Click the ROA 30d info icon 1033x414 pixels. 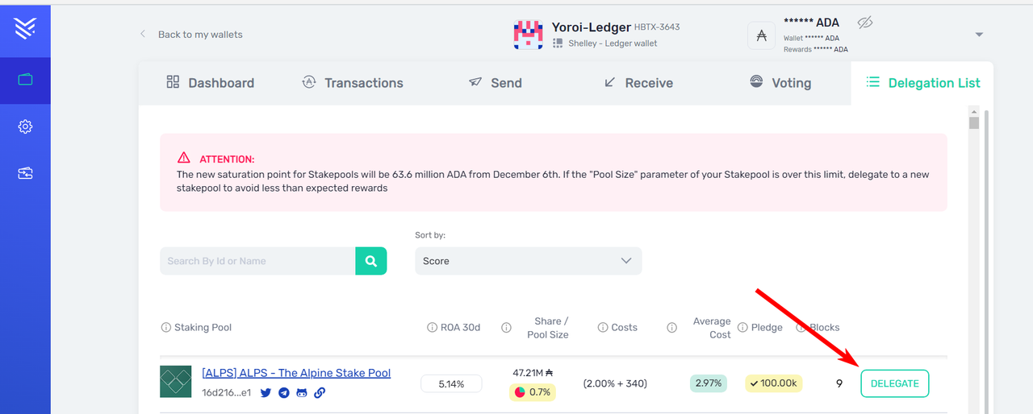pyautogui.click(x=432, y=328)
